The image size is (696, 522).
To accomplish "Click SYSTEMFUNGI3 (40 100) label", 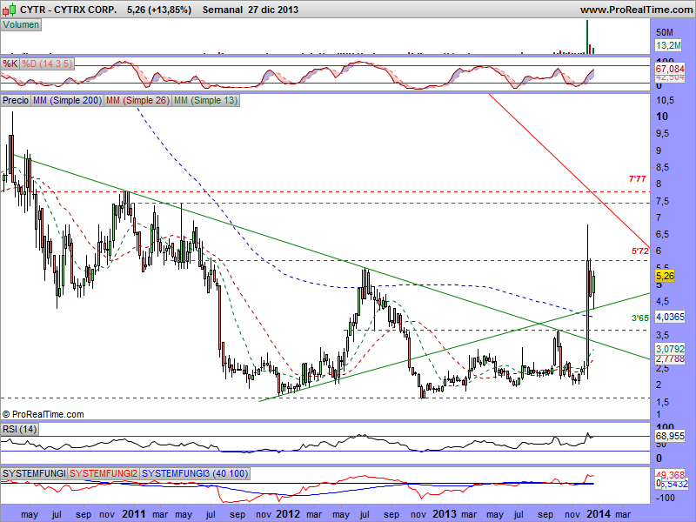I will [195, 473].
